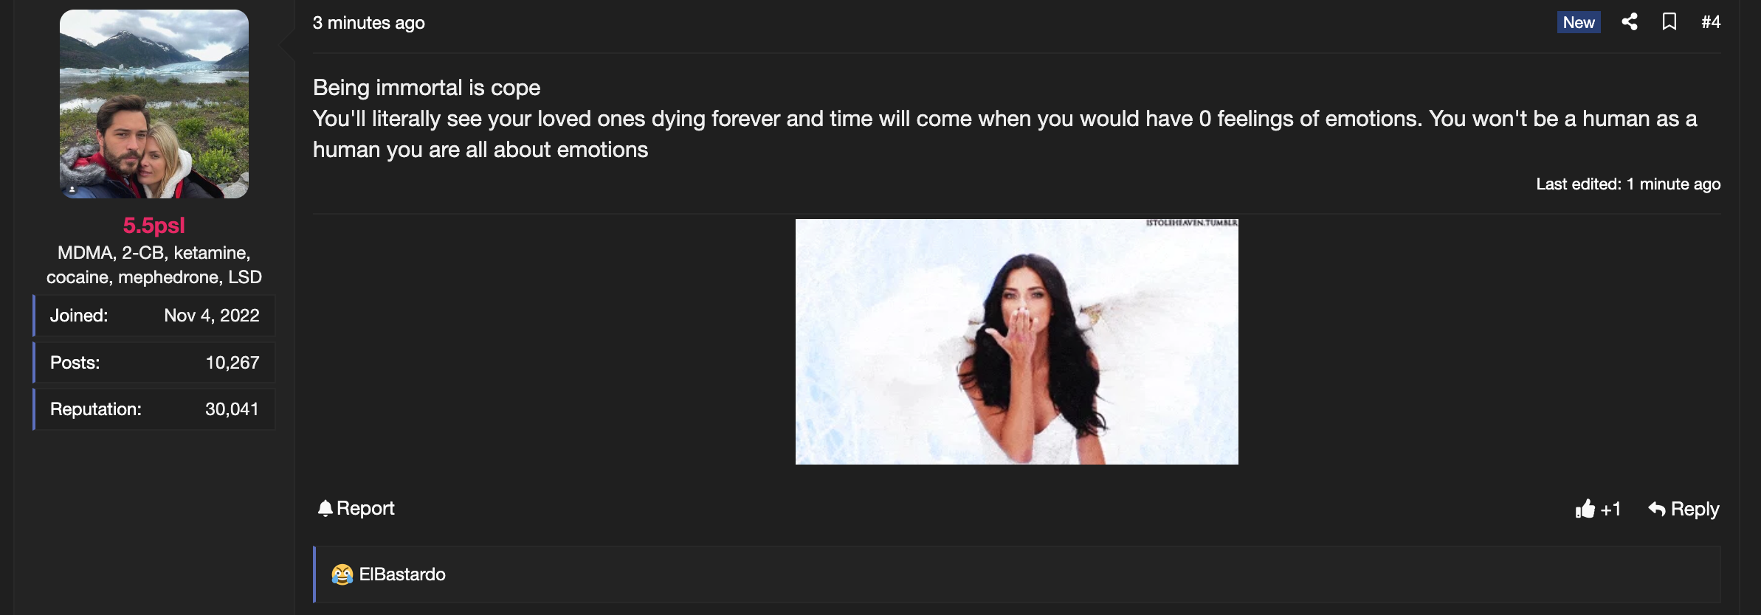Screen dimensions: 1761x615
Task: Click the Posts count 10,267
Action: tap(232, 363)
